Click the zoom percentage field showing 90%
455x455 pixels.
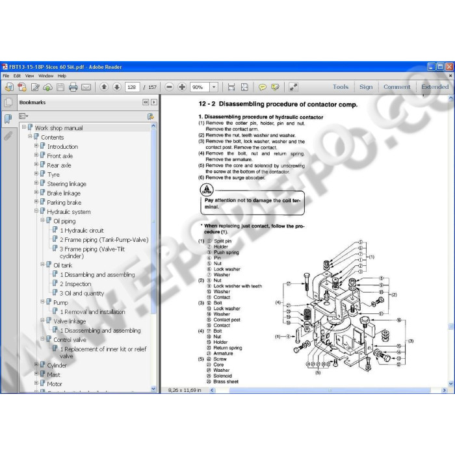200,87
